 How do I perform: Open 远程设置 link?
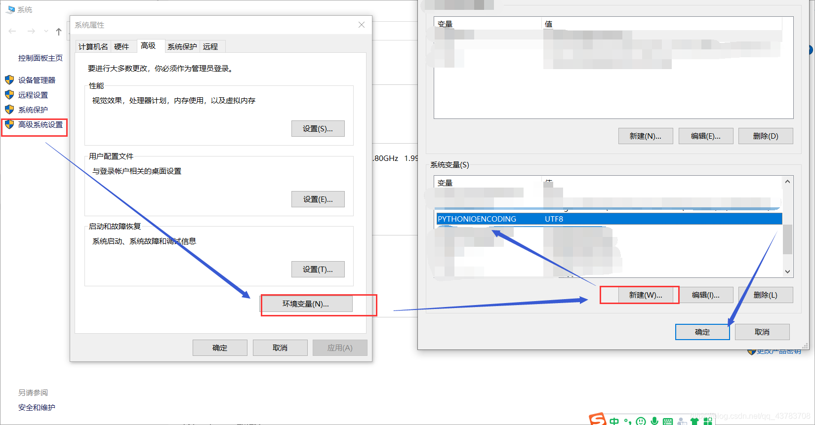coord(33,95)
